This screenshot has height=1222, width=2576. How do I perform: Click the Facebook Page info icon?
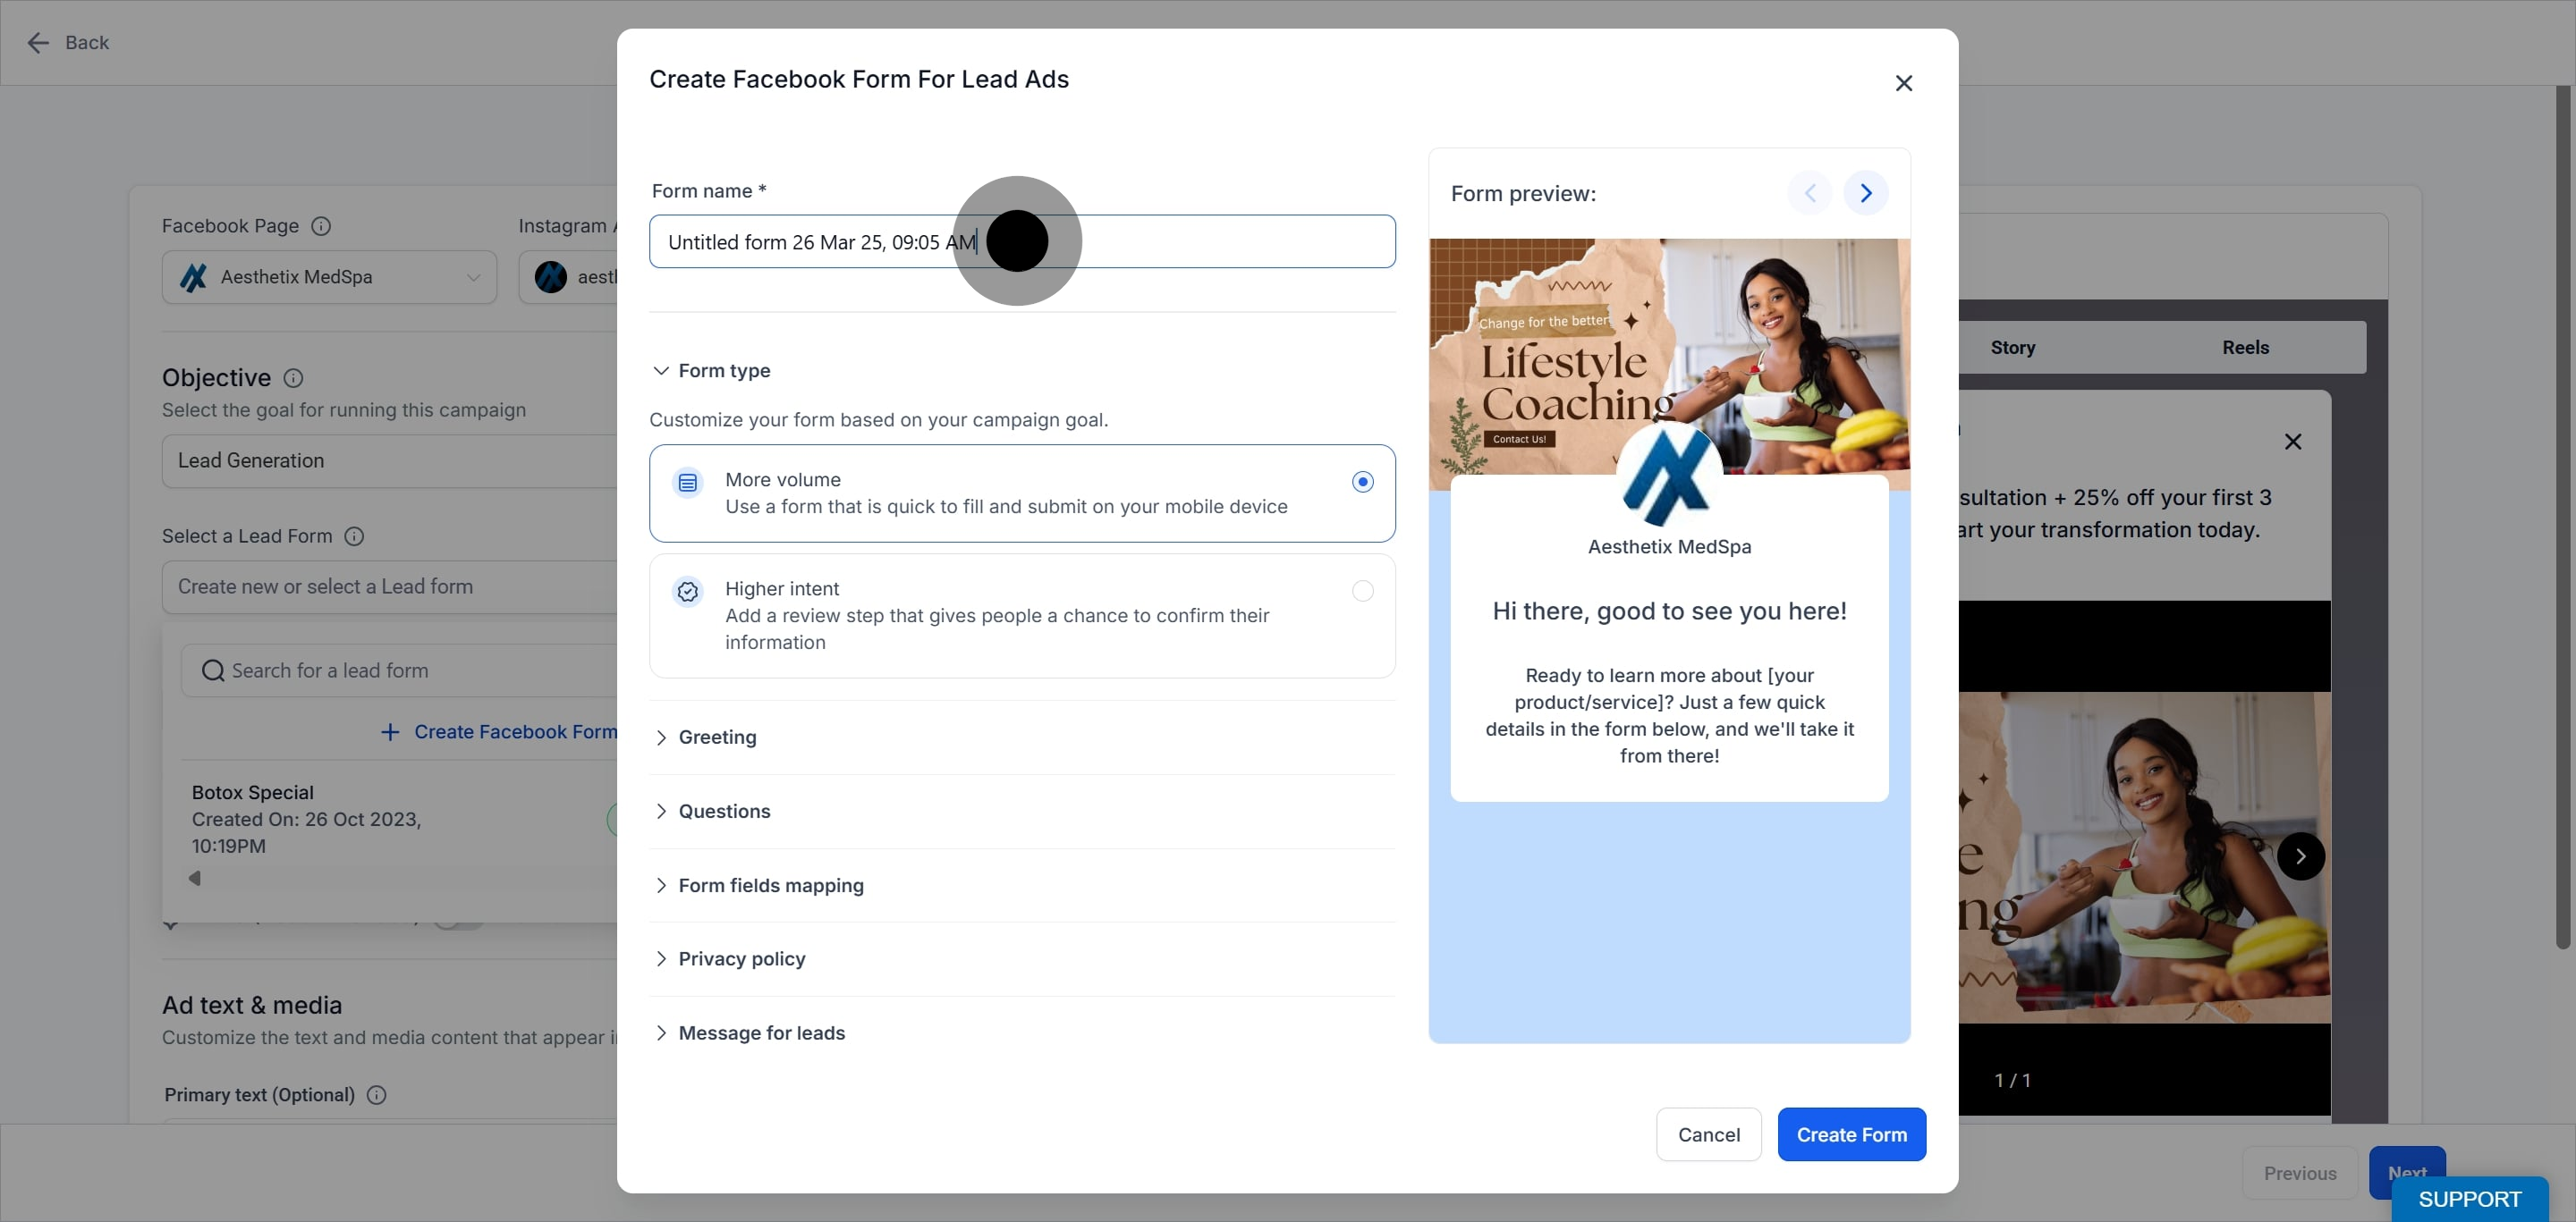coord(321,226)
